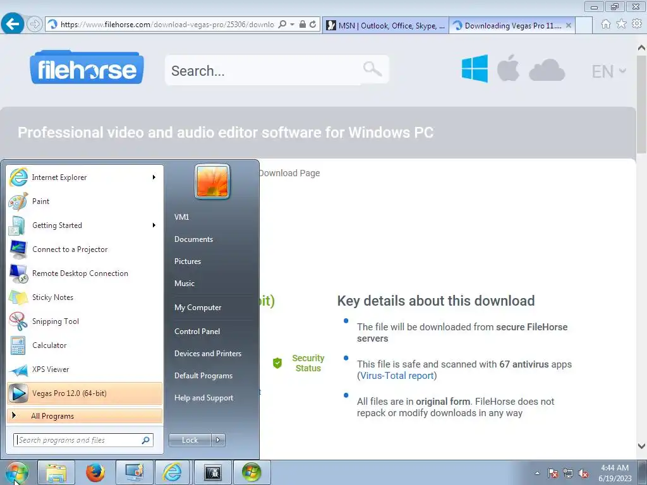
Task: Open Control Panel from Start menu
Action: point(197,332)
